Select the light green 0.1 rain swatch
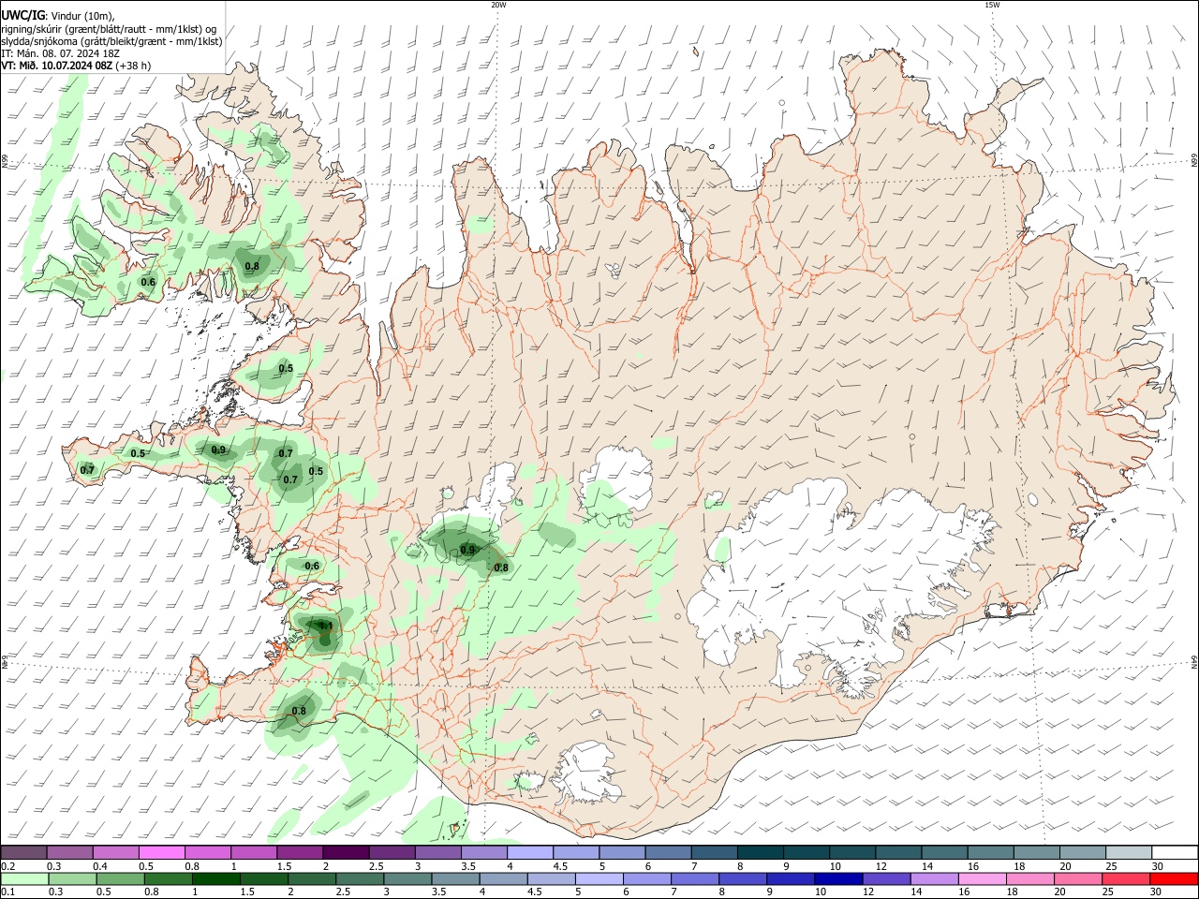The width and height of the screenshot is (1199, 899). (x=24, y=879)
